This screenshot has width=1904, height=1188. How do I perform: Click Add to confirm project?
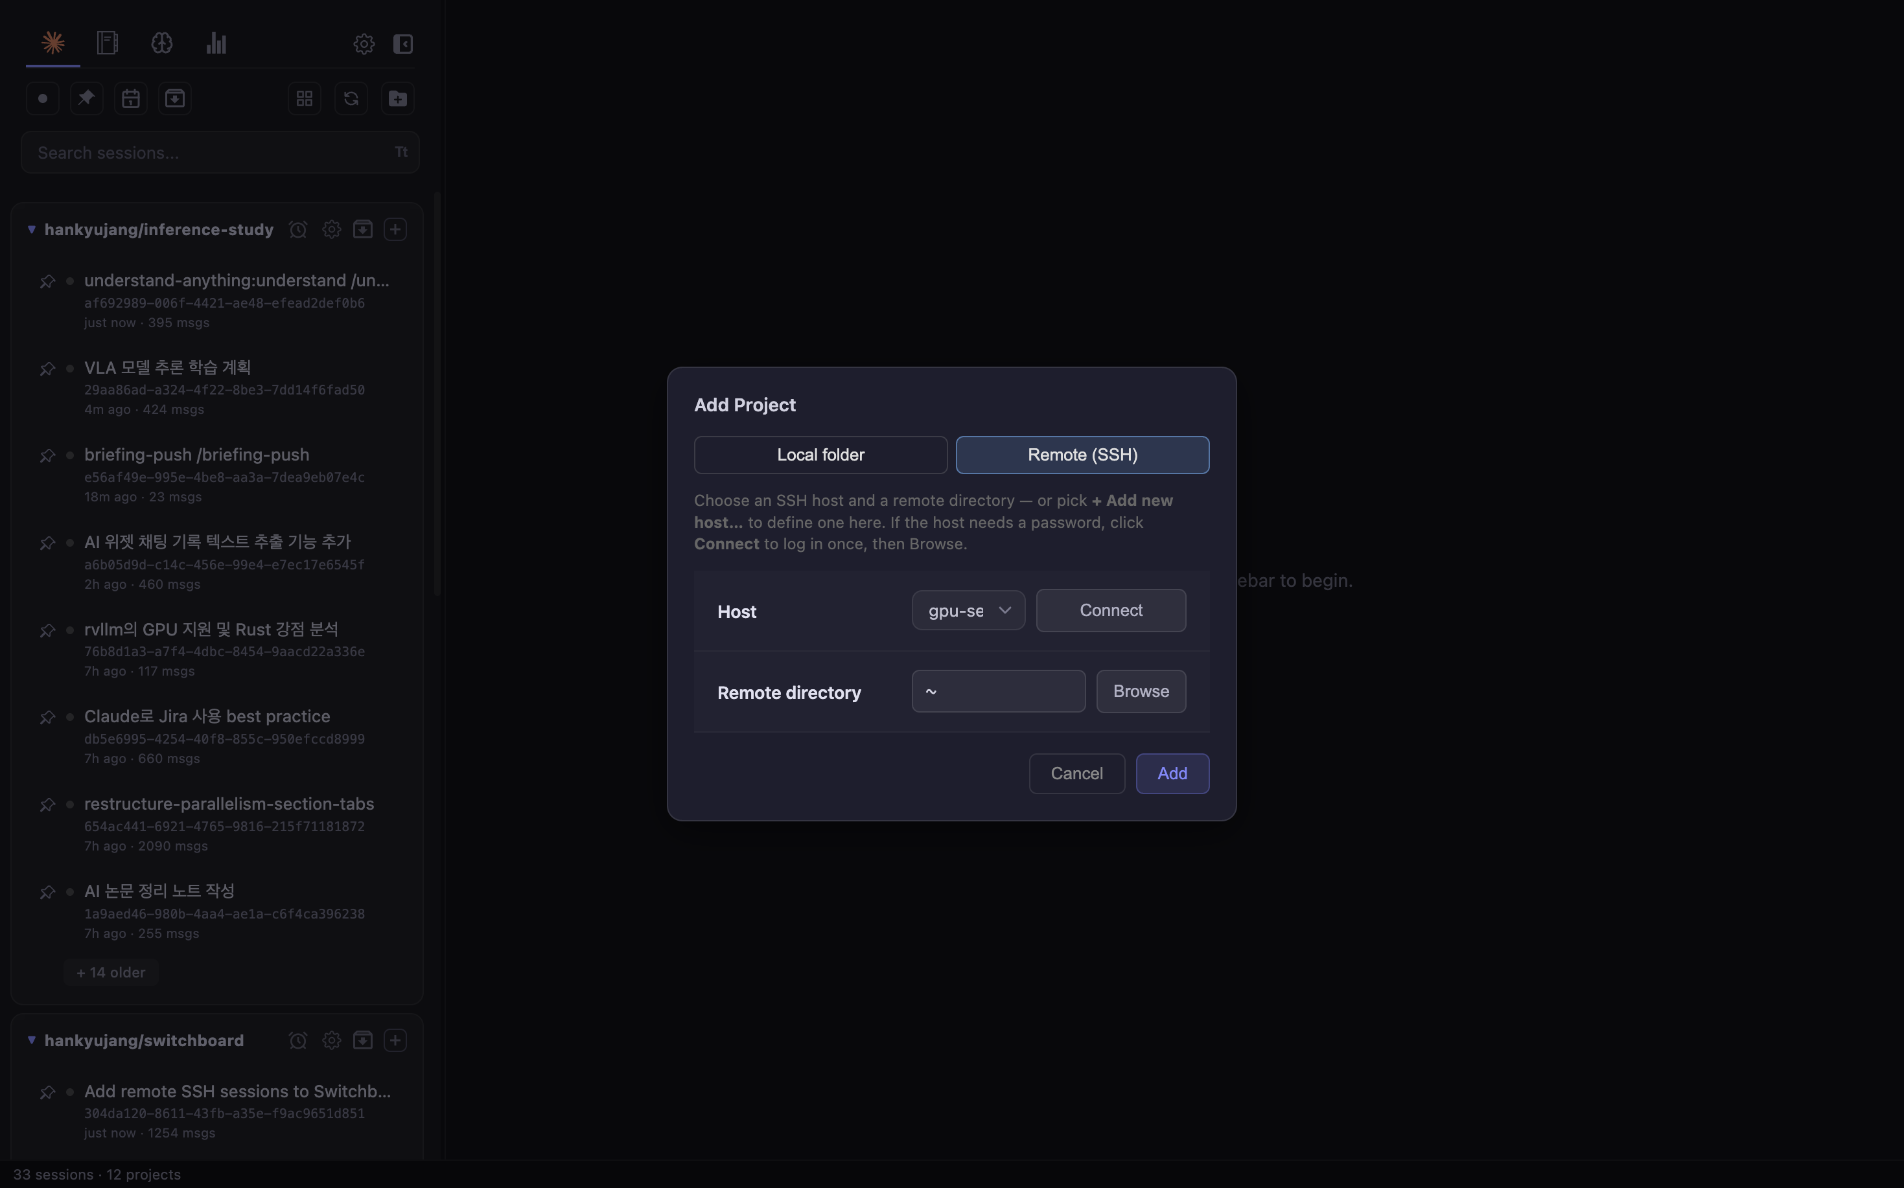[1172, 774]
